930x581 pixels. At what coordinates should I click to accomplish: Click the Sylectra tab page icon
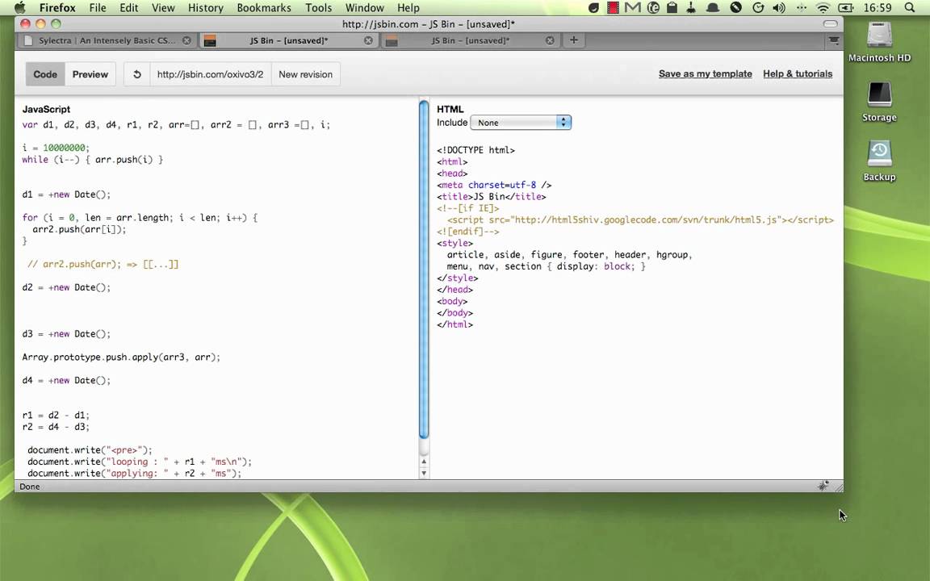(x=28, y=40)
